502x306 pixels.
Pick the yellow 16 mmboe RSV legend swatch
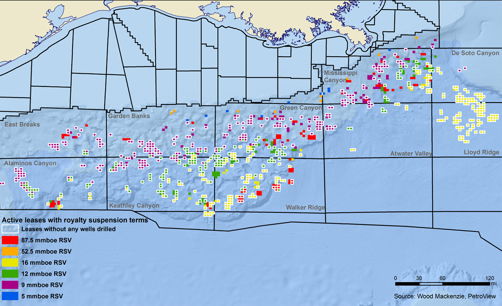click(x=10, y=262)
